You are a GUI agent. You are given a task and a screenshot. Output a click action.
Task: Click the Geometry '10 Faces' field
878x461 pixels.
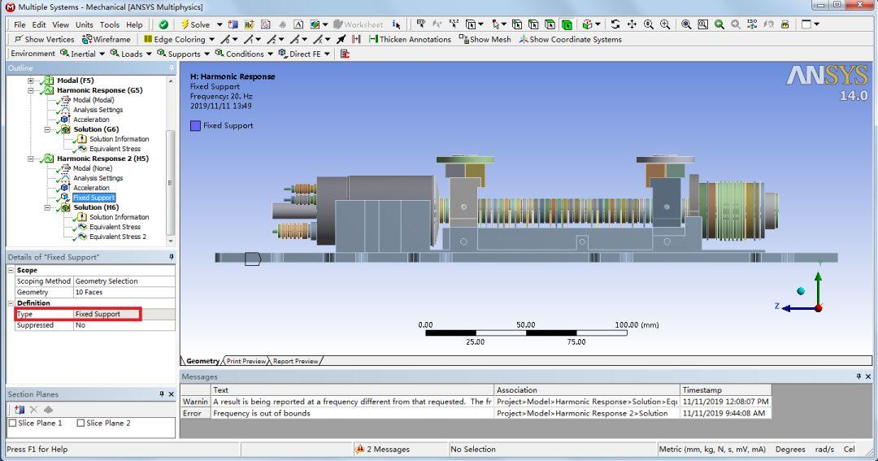[124, 292]
